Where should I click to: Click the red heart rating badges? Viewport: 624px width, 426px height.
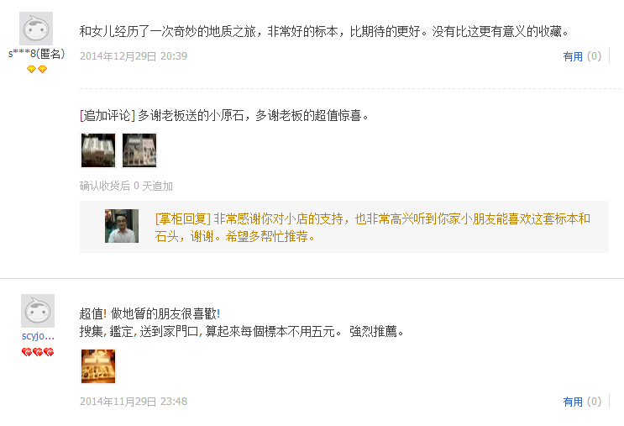[x=38, y=352]
